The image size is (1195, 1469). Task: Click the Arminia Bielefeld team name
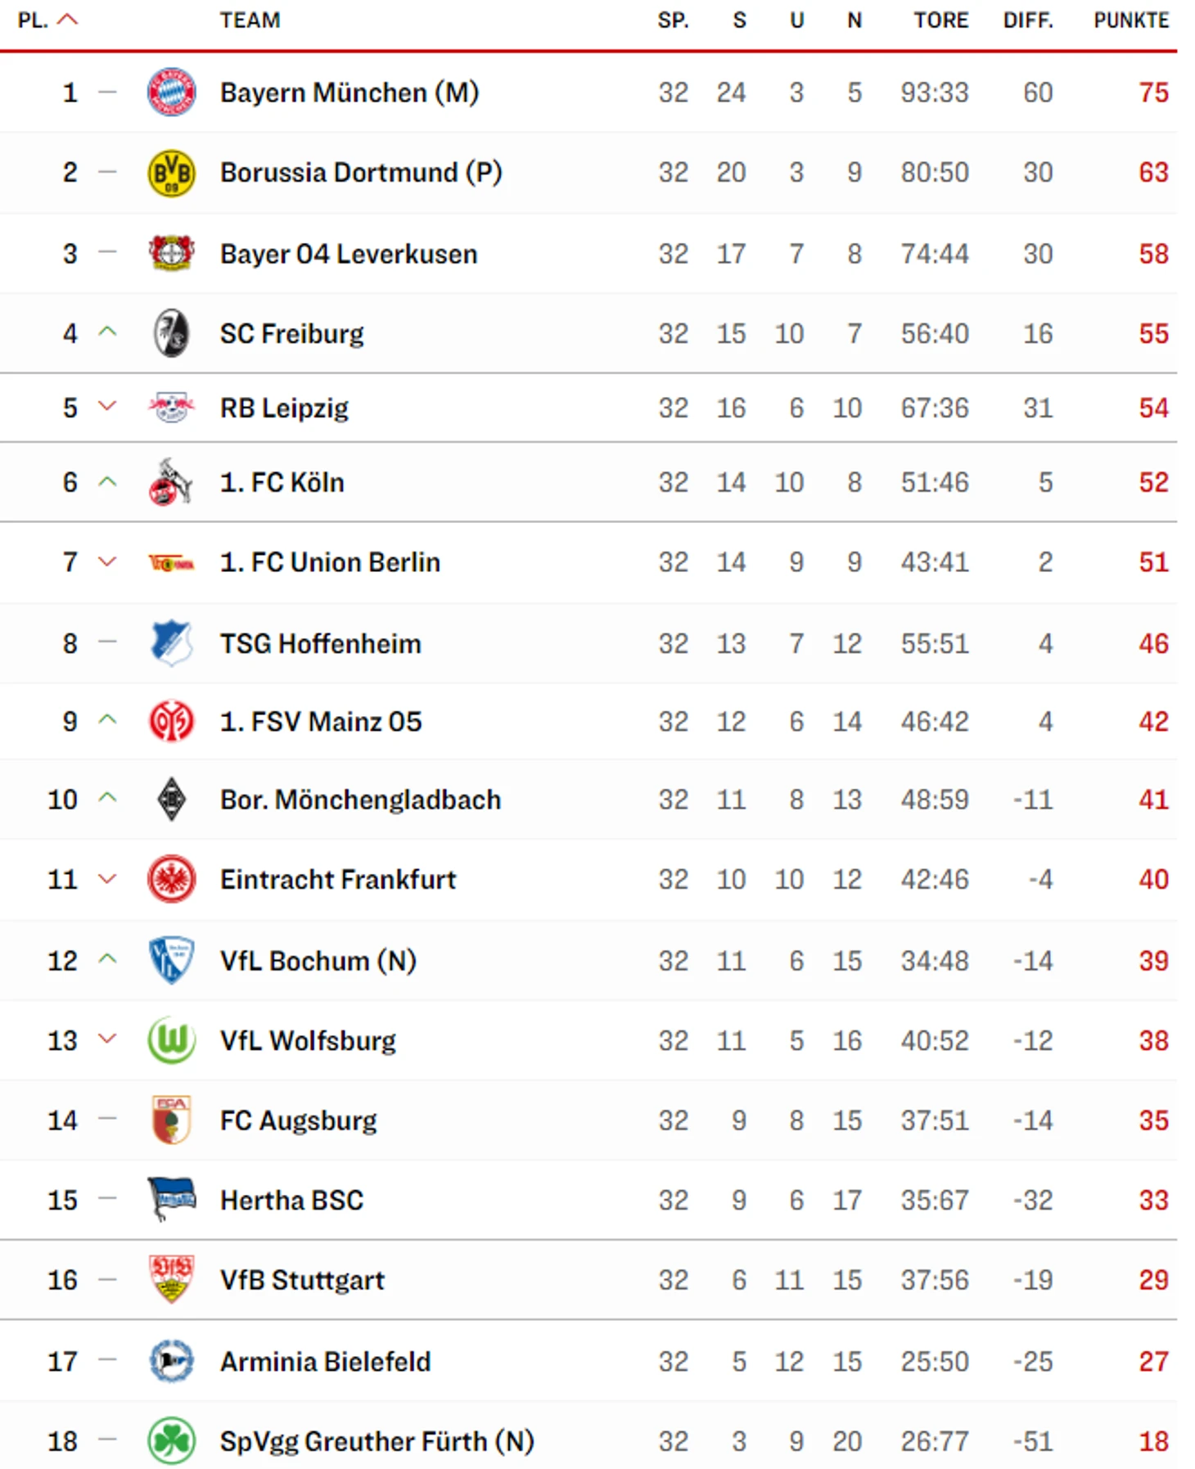click(x=325, y=1361)
